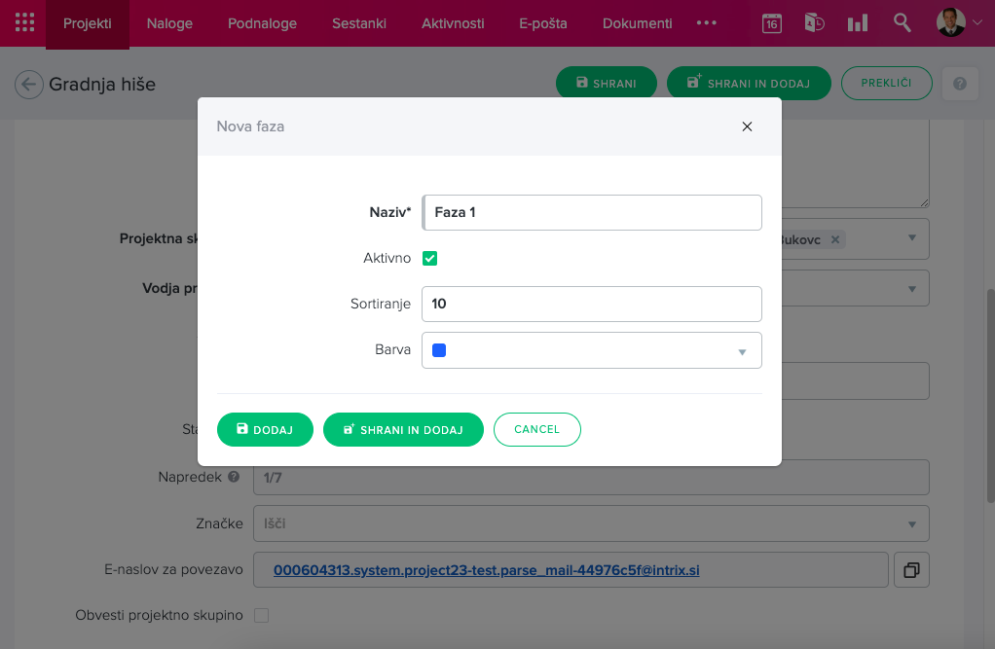
Task: Click the time tracking clock icon
Action: click(x=815, y=23)
